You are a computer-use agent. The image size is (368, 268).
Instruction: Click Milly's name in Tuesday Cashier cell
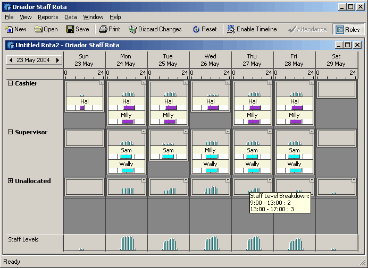coord(168,115)
